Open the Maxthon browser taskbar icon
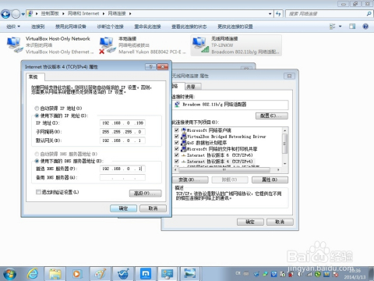Screen dimensions: 374x281 (x=146, y=274)
